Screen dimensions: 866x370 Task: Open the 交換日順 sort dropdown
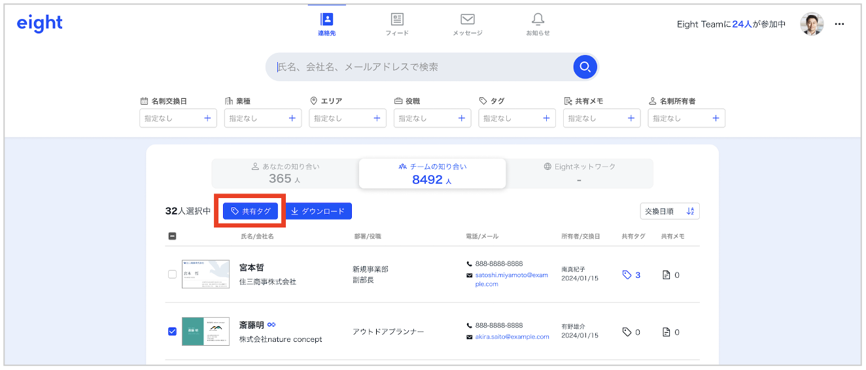pos(670,211)
